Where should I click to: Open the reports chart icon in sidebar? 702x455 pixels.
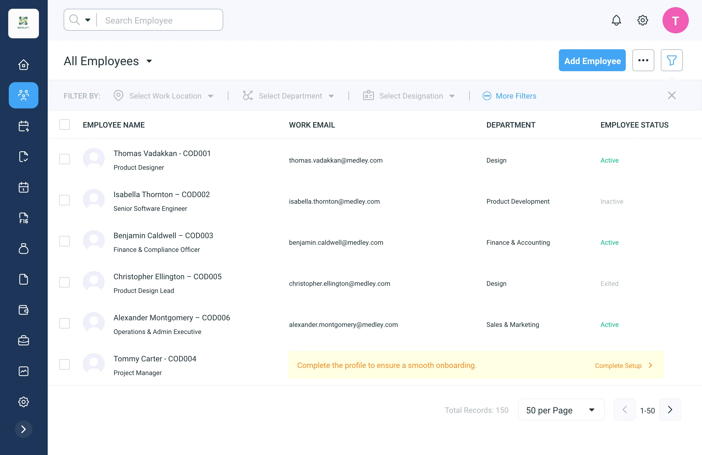click(23, 371)
